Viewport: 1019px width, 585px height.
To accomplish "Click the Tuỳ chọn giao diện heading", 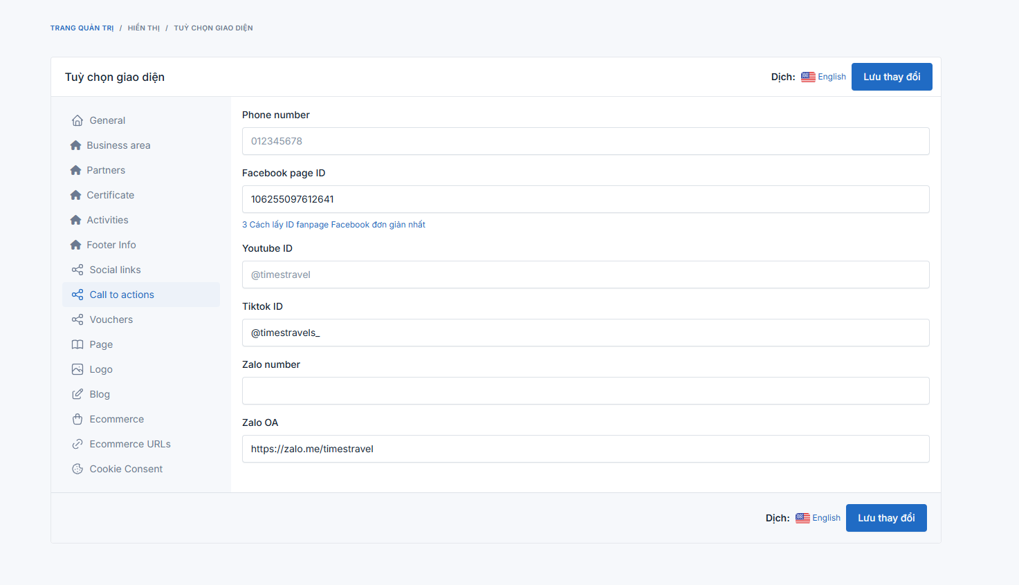I will 115,77.
